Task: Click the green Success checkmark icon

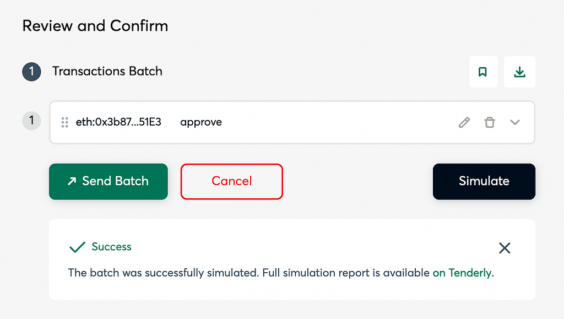Action: [77, 247]
